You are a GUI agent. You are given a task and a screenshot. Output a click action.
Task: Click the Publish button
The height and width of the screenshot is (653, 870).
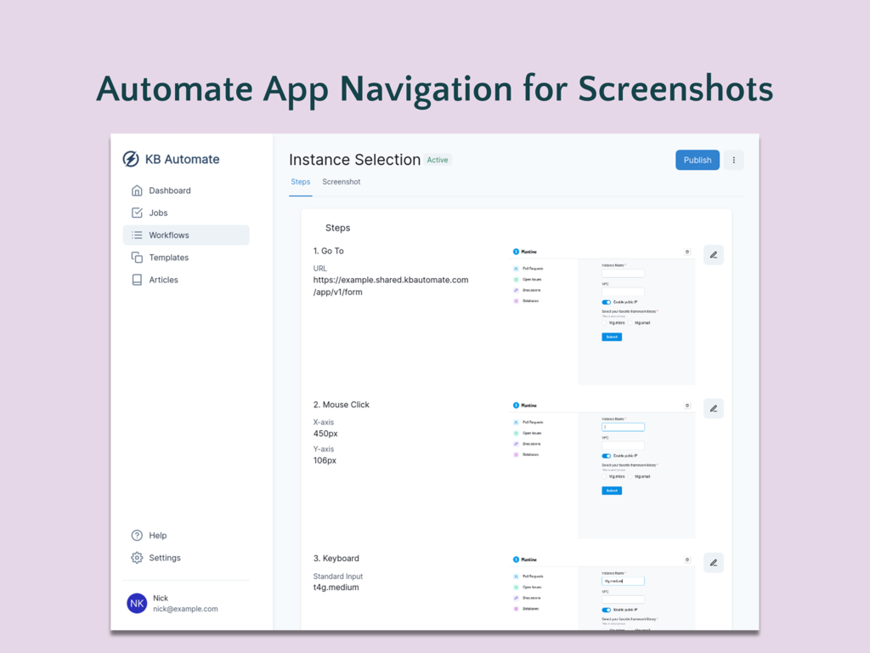[x=698, y=160]
